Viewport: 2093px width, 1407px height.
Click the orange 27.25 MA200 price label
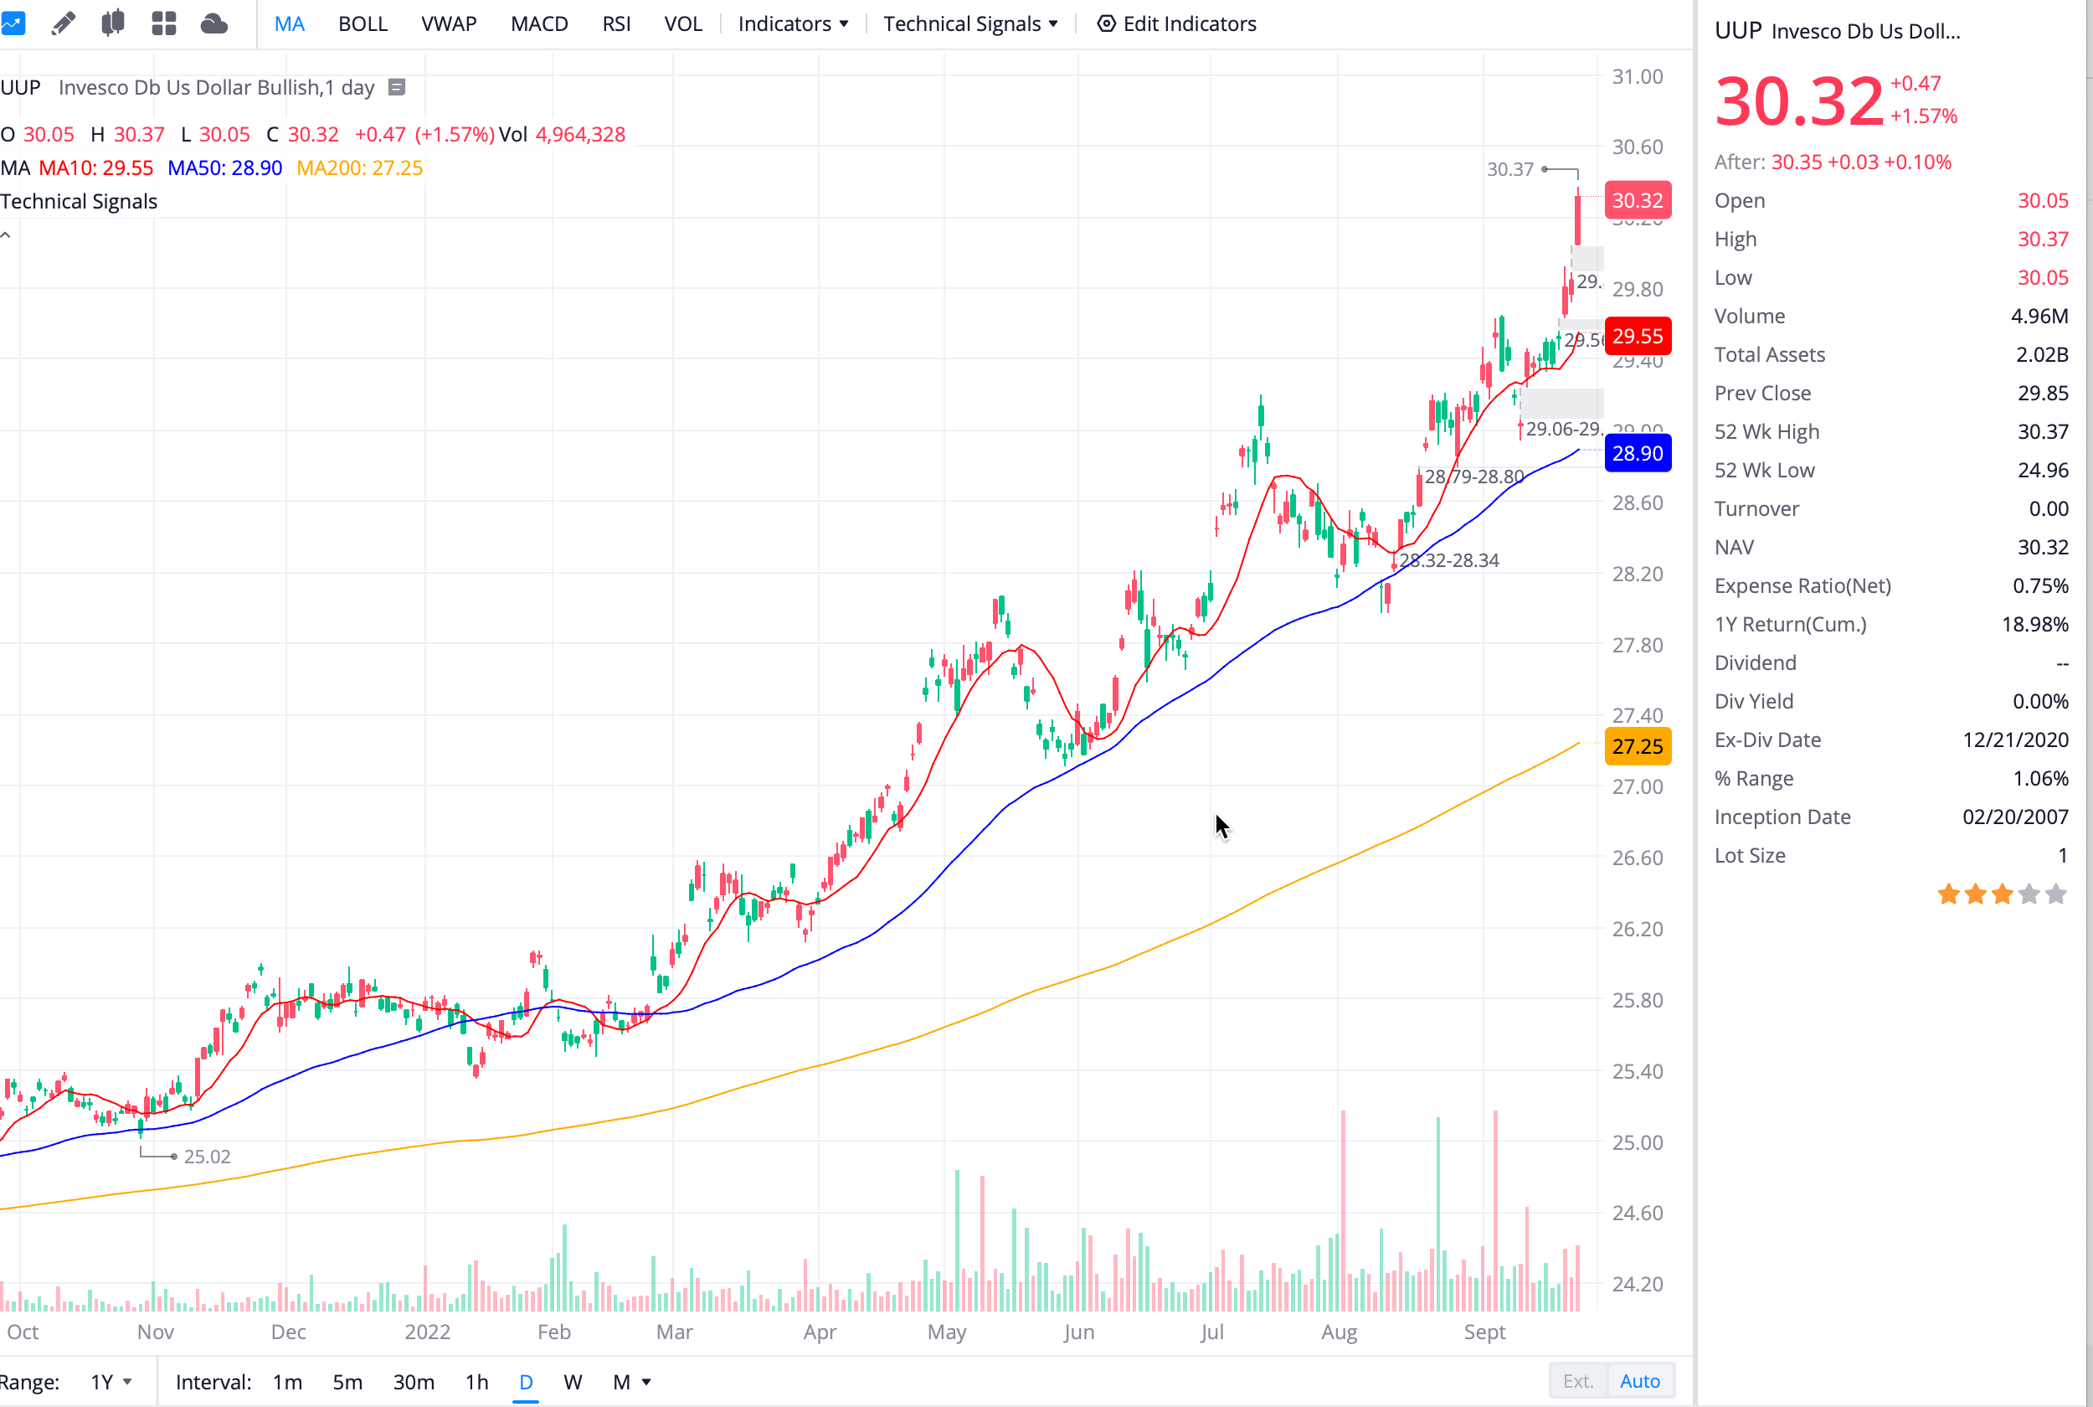pyautogui.click(x=1637, y=746)
